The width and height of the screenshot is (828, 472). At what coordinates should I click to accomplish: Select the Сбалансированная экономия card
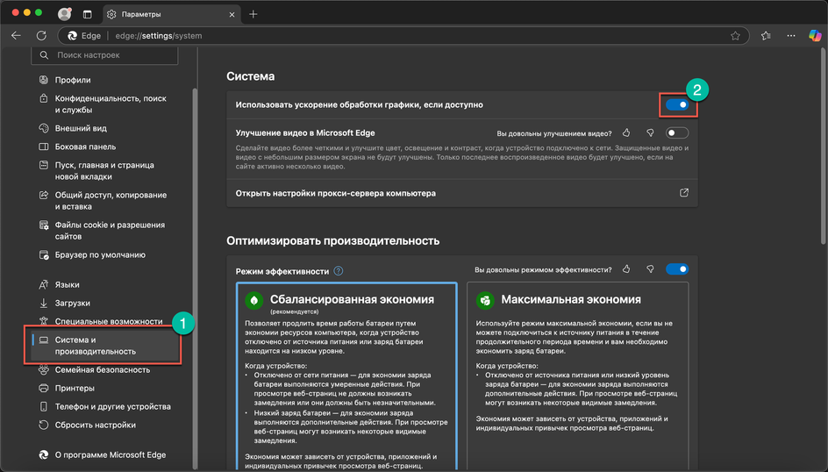point(346,375)
